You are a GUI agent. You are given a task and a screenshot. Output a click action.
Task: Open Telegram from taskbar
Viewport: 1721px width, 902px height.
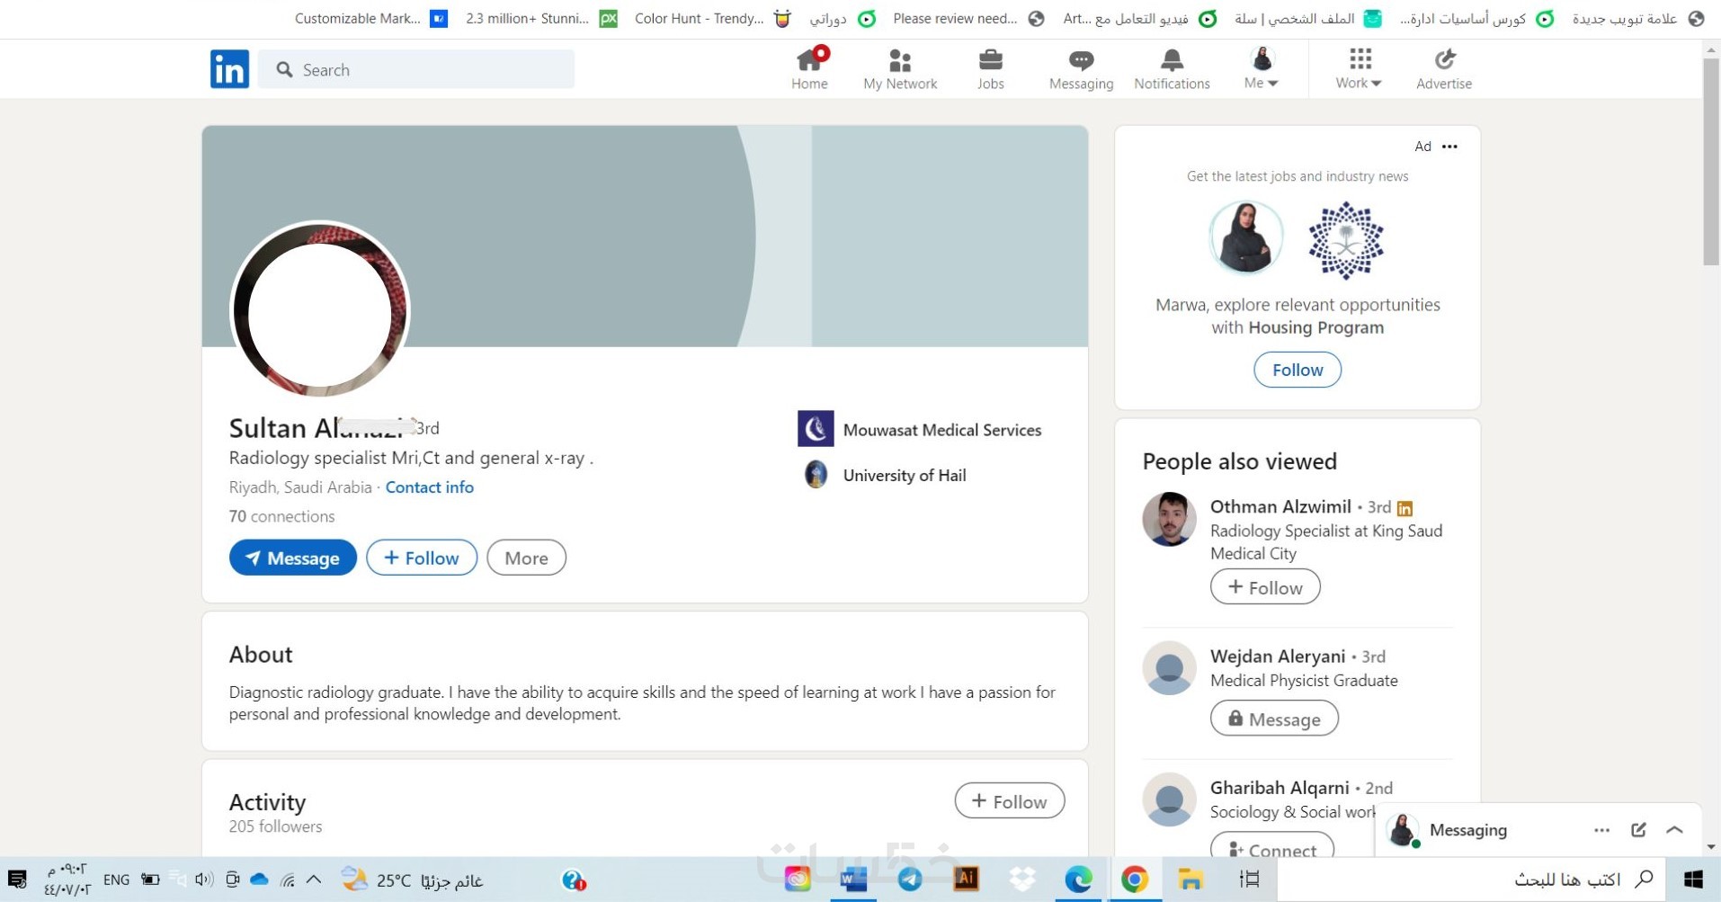(910, 880)
